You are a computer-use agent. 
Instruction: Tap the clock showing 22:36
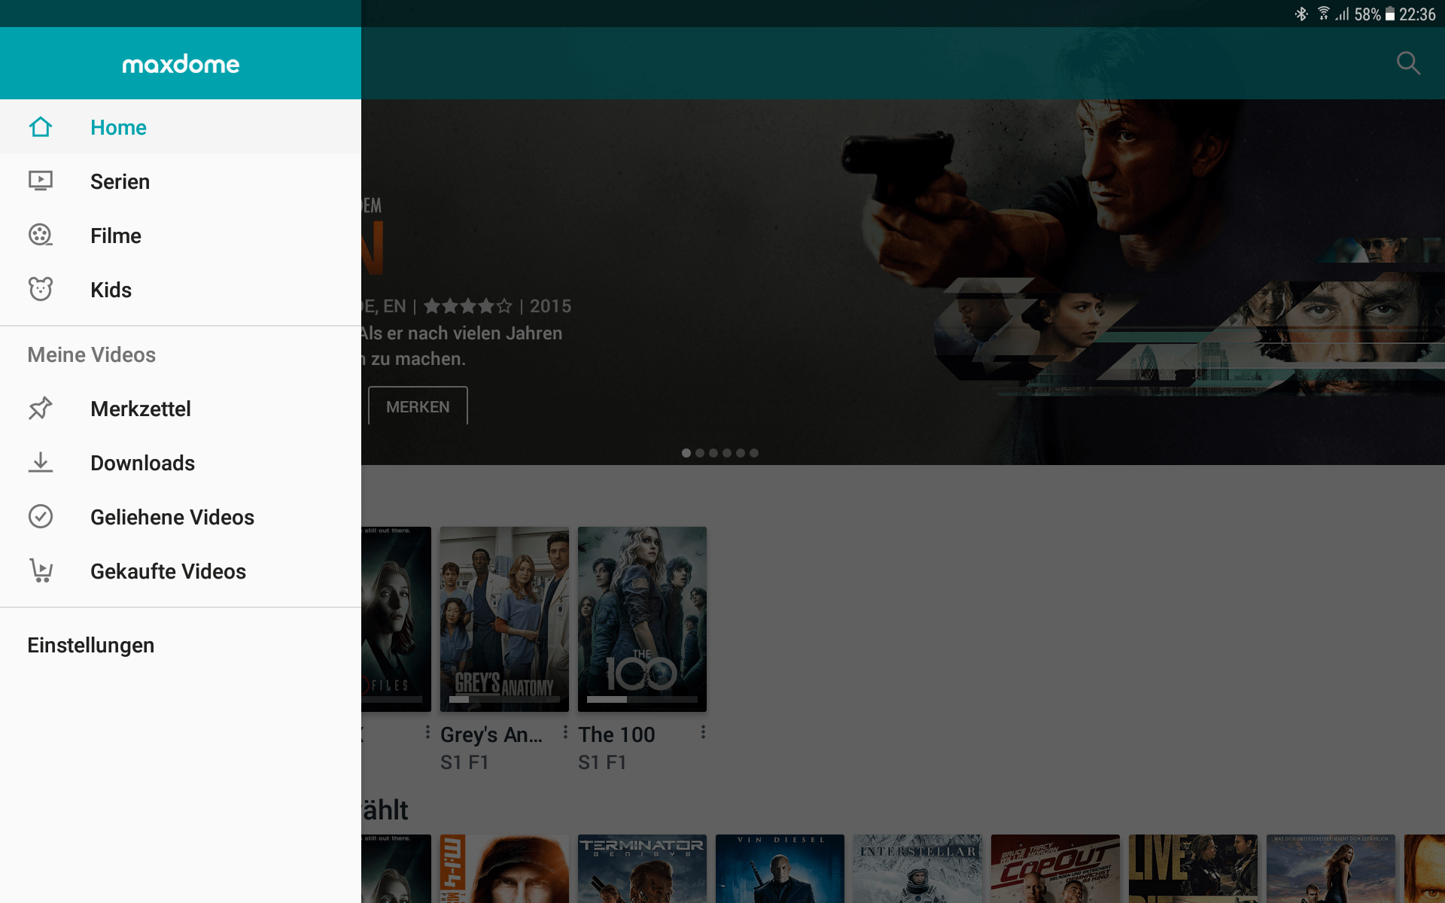[1417, 14]
